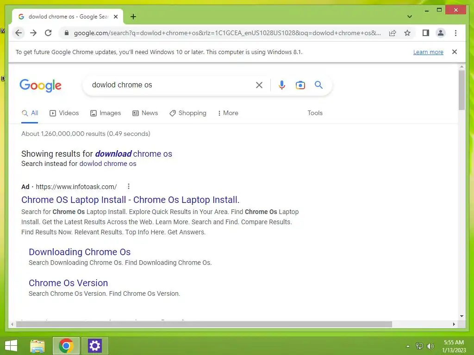Switch to the Images results tab
The height and width of the screenshot is (355, 474).
106,113
